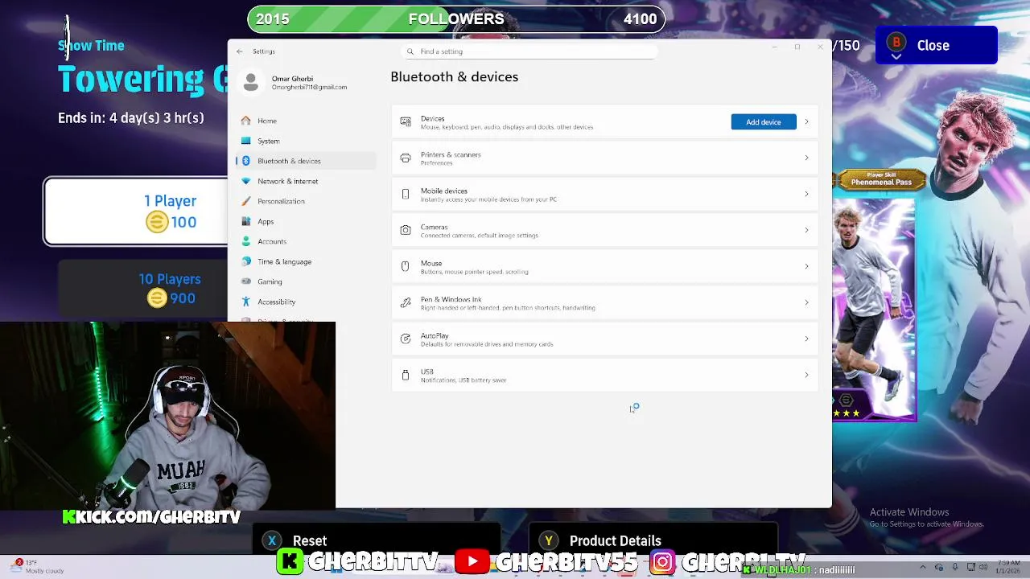Click the Phenomenal Pass skill badge
The image size is (1030, 579).
click(881, 179)
